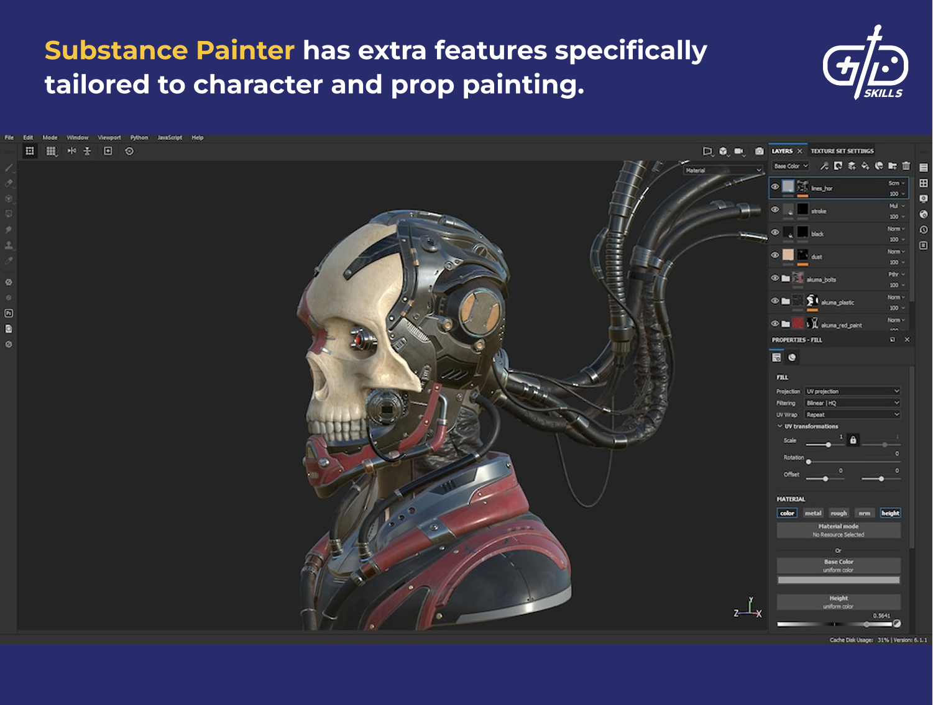Screen dimensions: 933x705
Task: Click the Export to Photoshop icon
Action: tap(9, 313)
